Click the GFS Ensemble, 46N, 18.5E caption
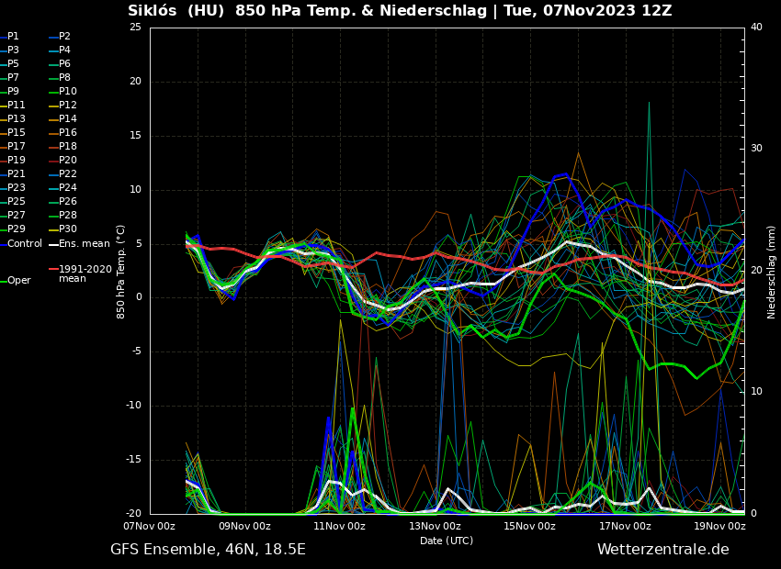The height and width of the screenshot is (569, 781). click(208, 550)
